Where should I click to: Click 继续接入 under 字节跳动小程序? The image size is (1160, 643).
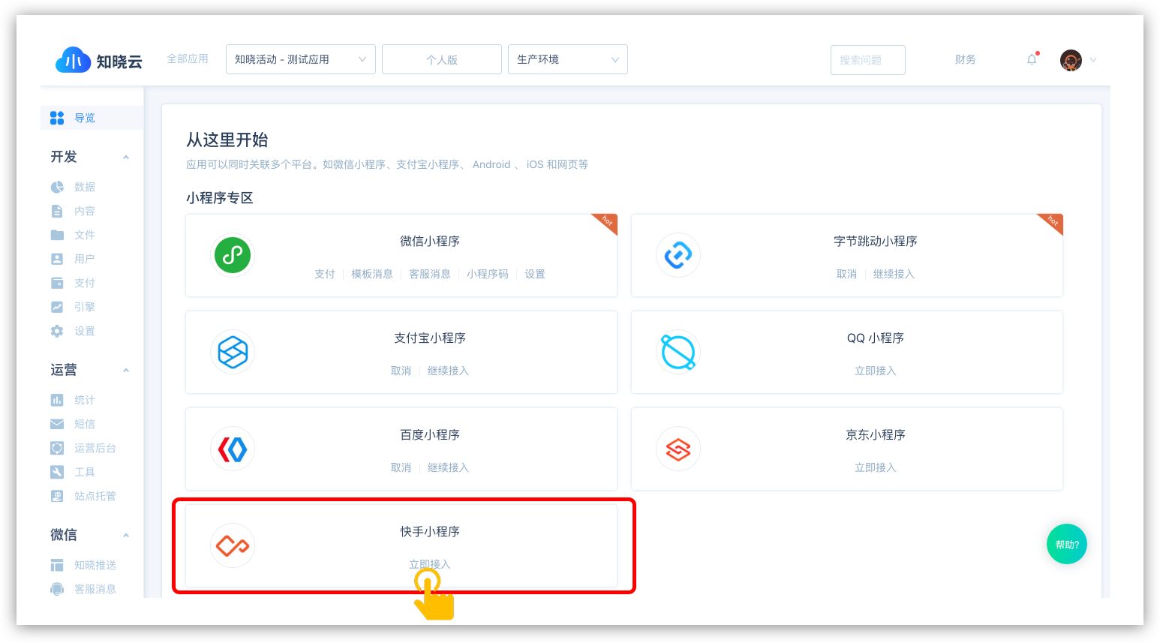click(x=894, y=274)
